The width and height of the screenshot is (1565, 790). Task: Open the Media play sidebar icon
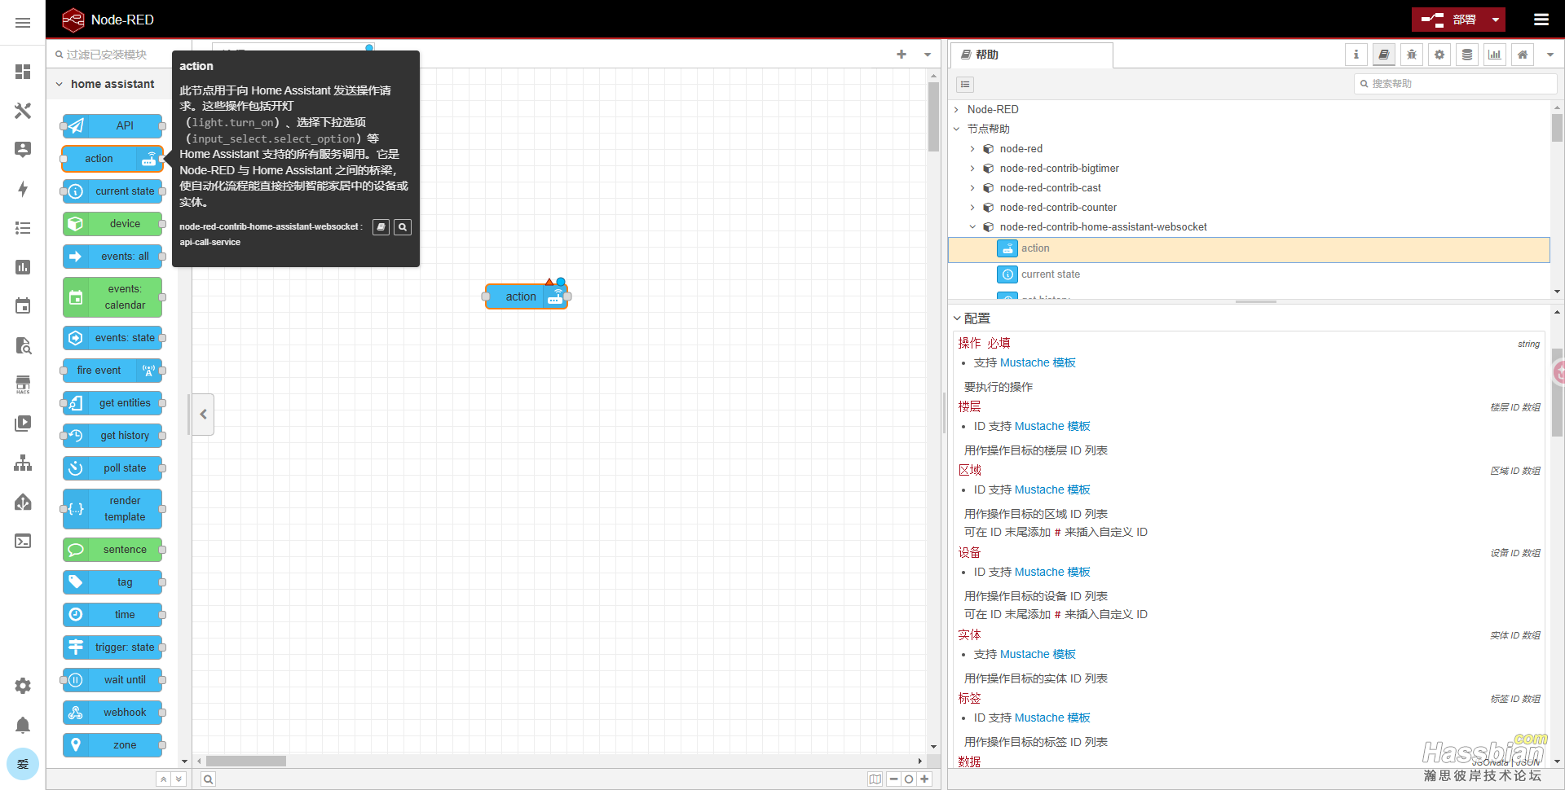pos(23,424)
